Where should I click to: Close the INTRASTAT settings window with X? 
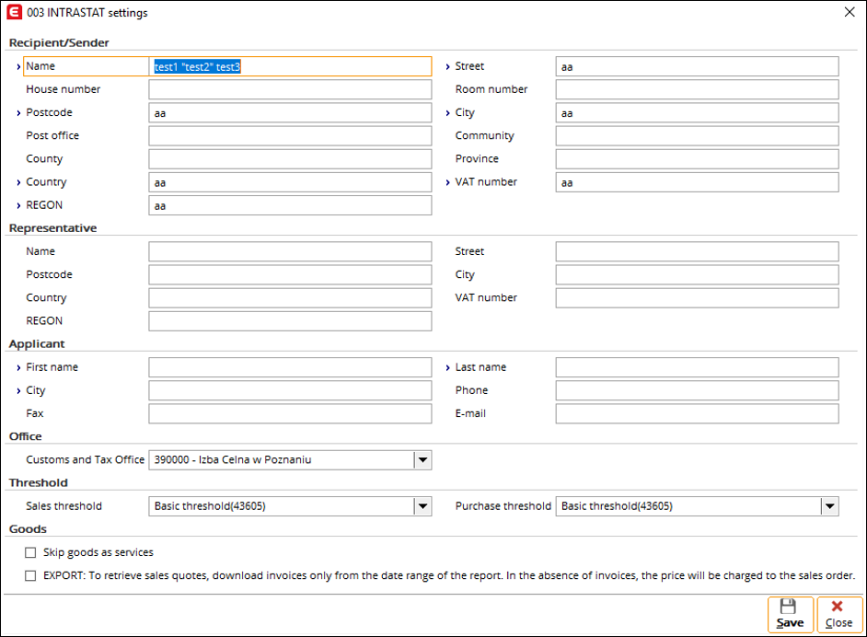(x=850, y=12)
